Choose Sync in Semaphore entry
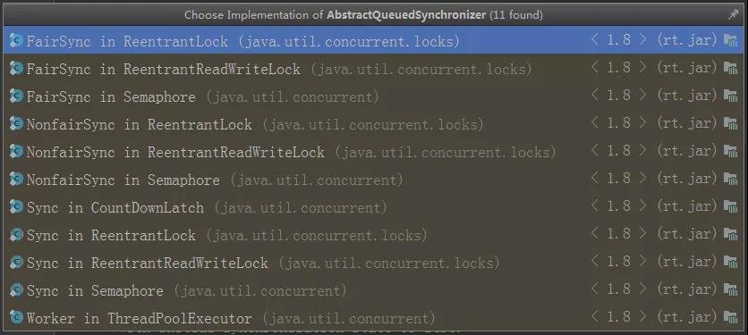Image resolution: width=748 pixels, height=335 pixels. pyautogui.click(x=373, y=289)
